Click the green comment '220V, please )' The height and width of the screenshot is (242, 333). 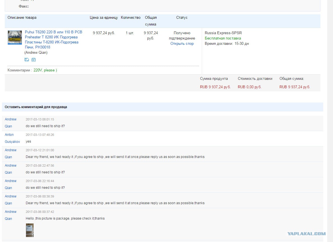[x=45, y=70]
